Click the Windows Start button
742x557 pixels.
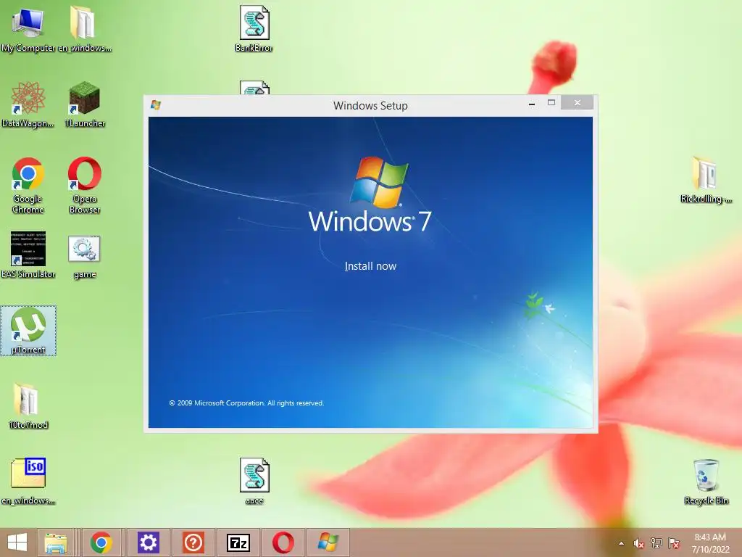click(17, 542)
